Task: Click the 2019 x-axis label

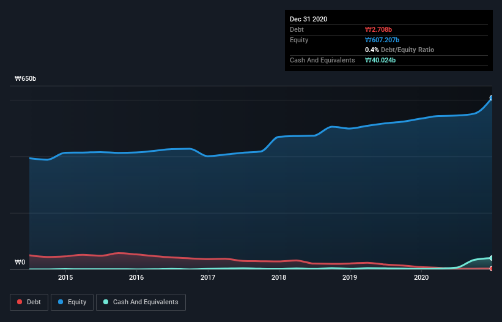Action: point(350,277)
